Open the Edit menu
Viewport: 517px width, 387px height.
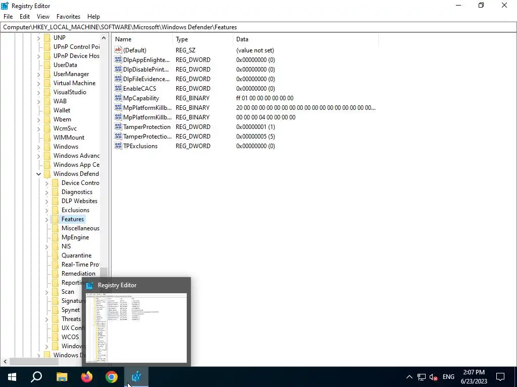25,17
